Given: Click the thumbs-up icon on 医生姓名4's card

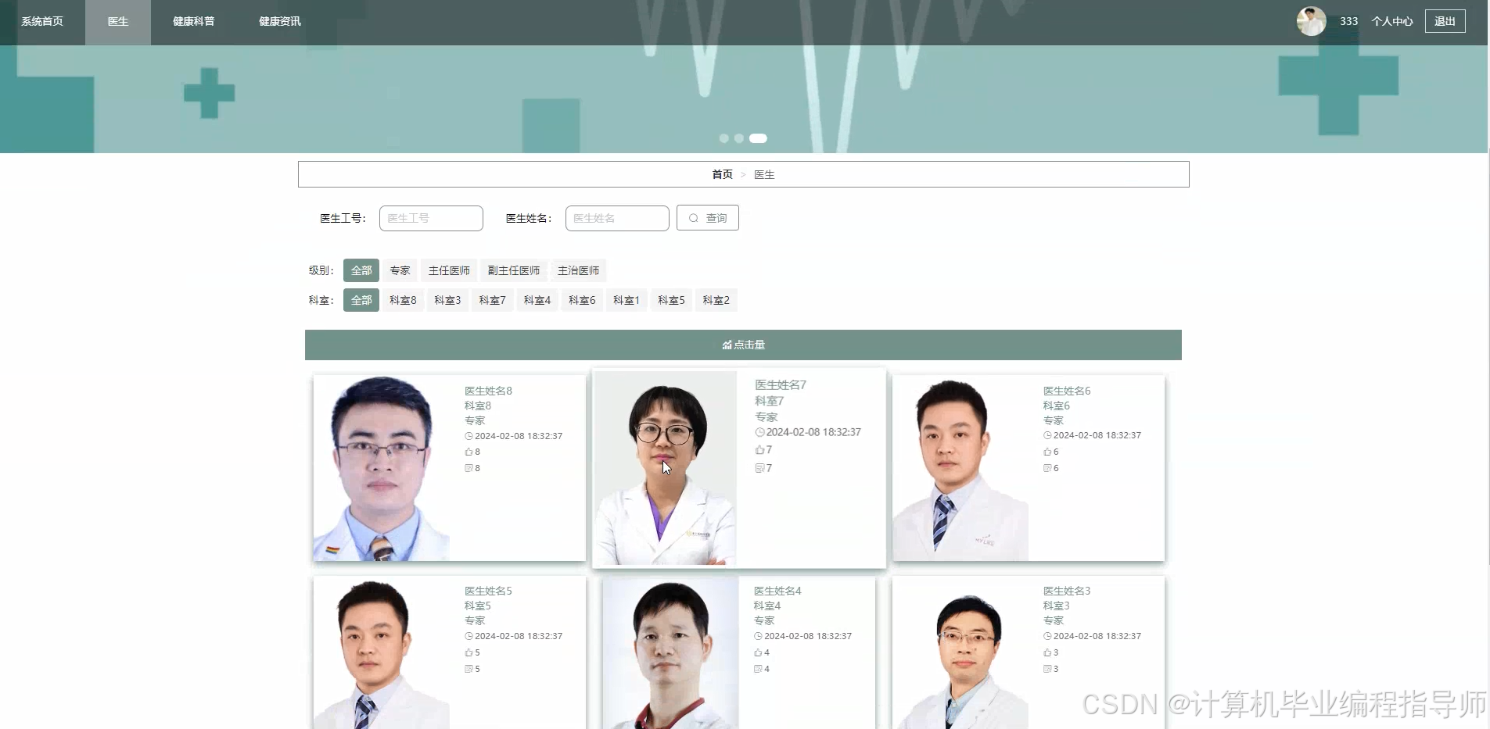Looking at the screenshot, I should (x=758, y=652).
